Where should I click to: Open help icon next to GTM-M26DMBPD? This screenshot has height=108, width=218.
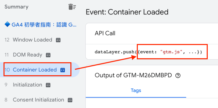coord(178,76)
